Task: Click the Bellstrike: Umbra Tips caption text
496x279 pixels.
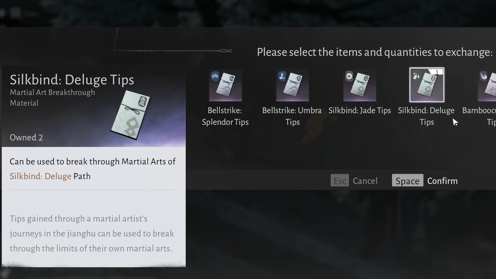Action: 292,116
